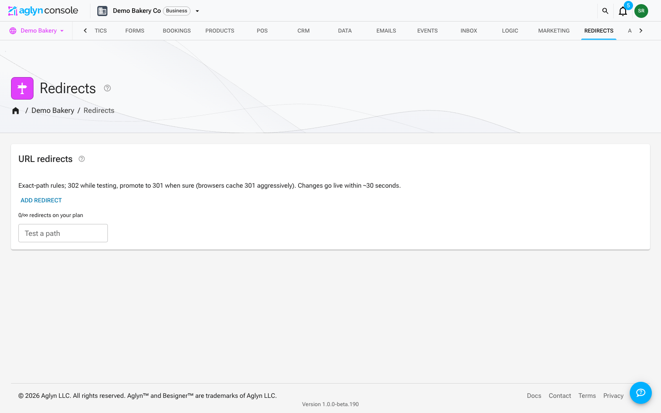661x413 pixels.
Task: Open the Demo Bakery breadcrumb link
Action: [53, 111]
